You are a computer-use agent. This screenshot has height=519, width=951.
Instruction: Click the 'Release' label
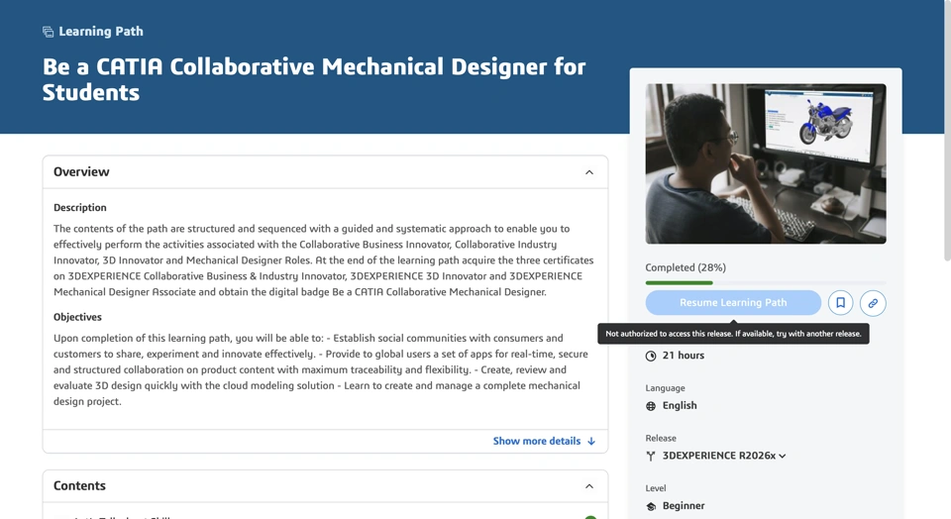pos(661,438)
